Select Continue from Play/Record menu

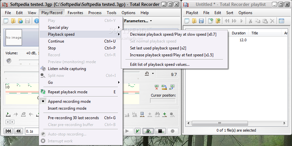click(x=81, y=41)
